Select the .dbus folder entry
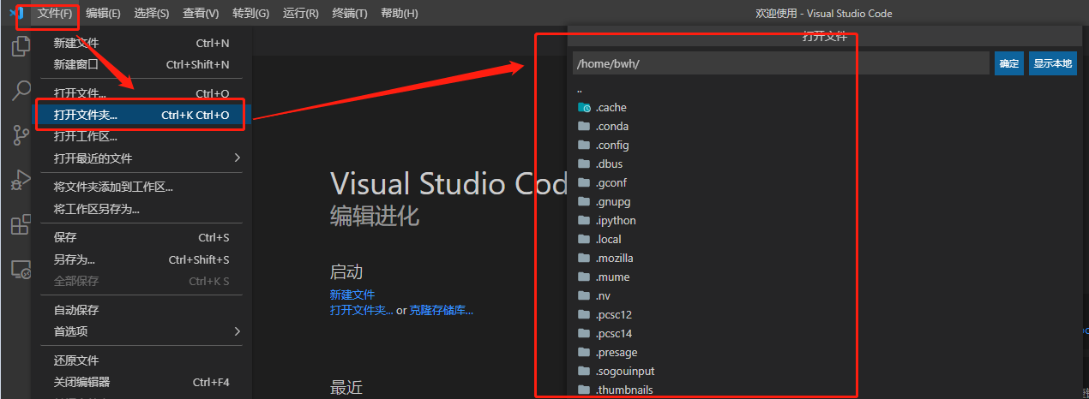Image resolution: width=1089 pixels, height=399 pixels. 827,164
